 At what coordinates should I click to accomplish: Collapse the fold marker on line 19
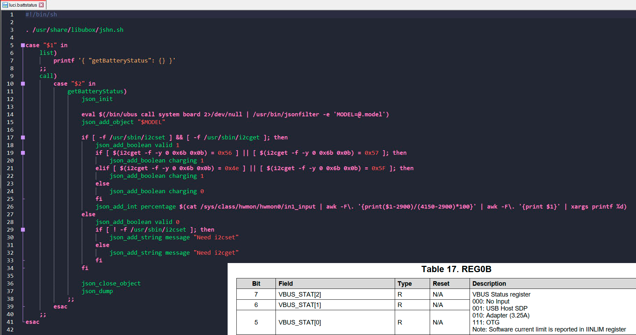(23, 153)
